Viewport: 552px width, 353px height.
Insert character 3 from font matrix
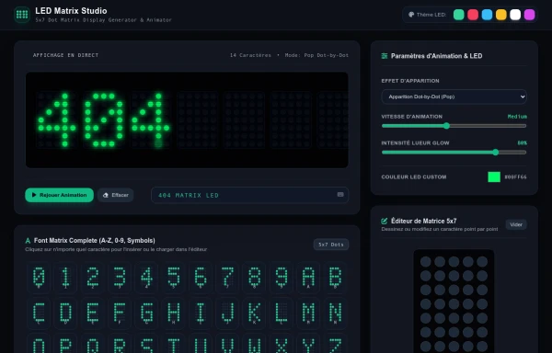[x=120, y=278]
